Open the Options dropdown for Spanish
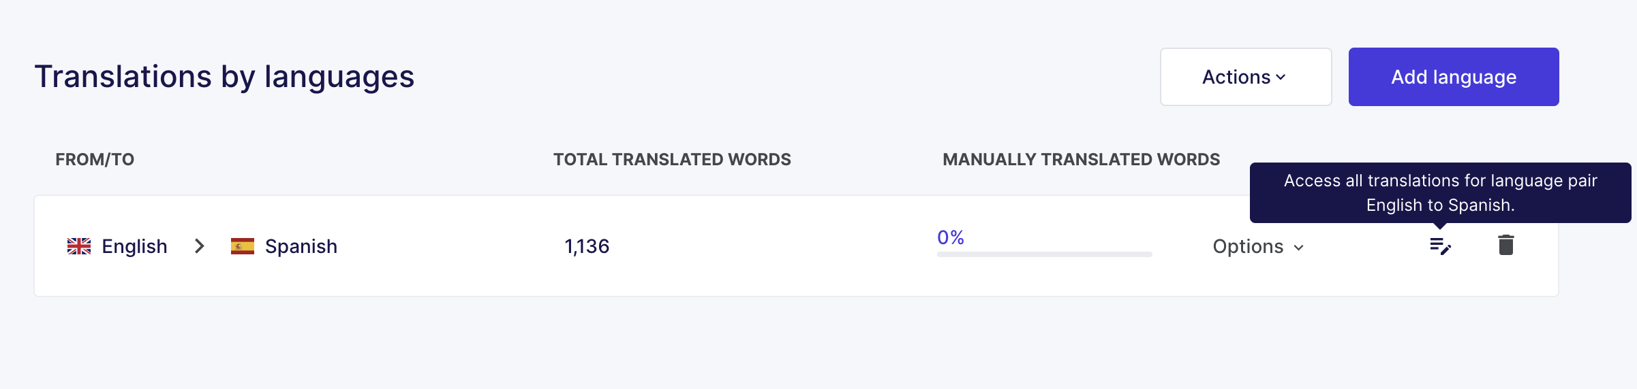This screenshot has width=1637, height=389. [1258, 246]
